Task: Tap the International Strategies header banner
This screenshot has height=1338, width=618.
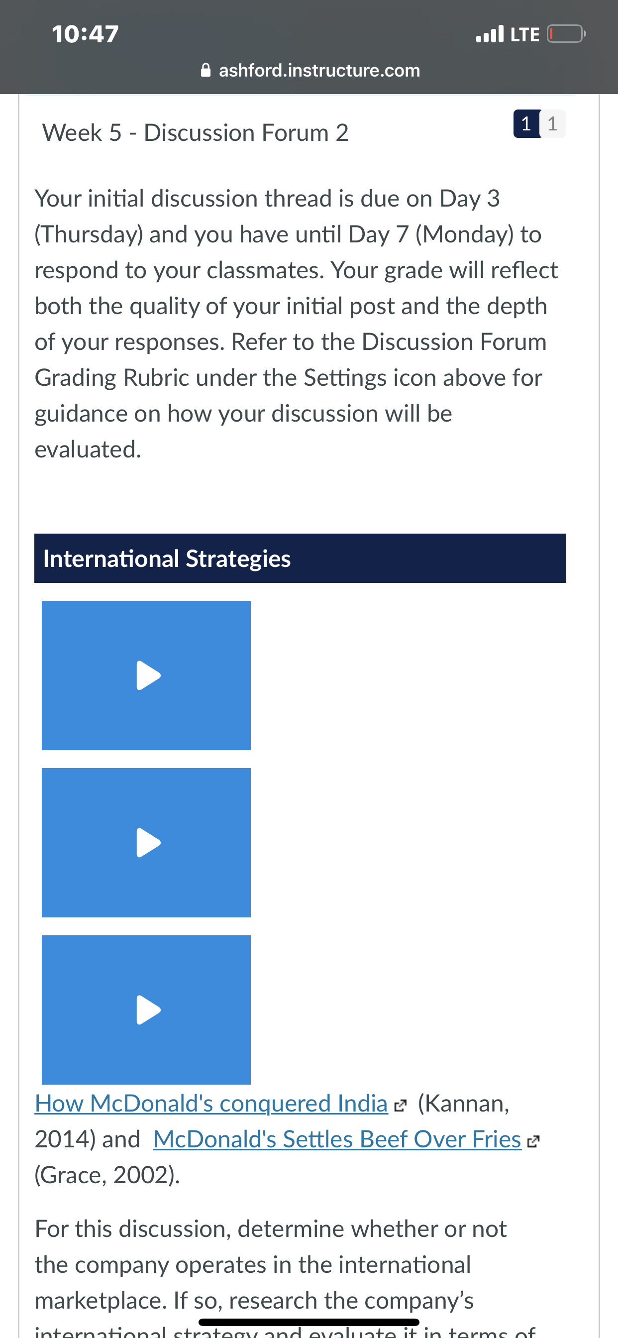Action: [300, 558]
